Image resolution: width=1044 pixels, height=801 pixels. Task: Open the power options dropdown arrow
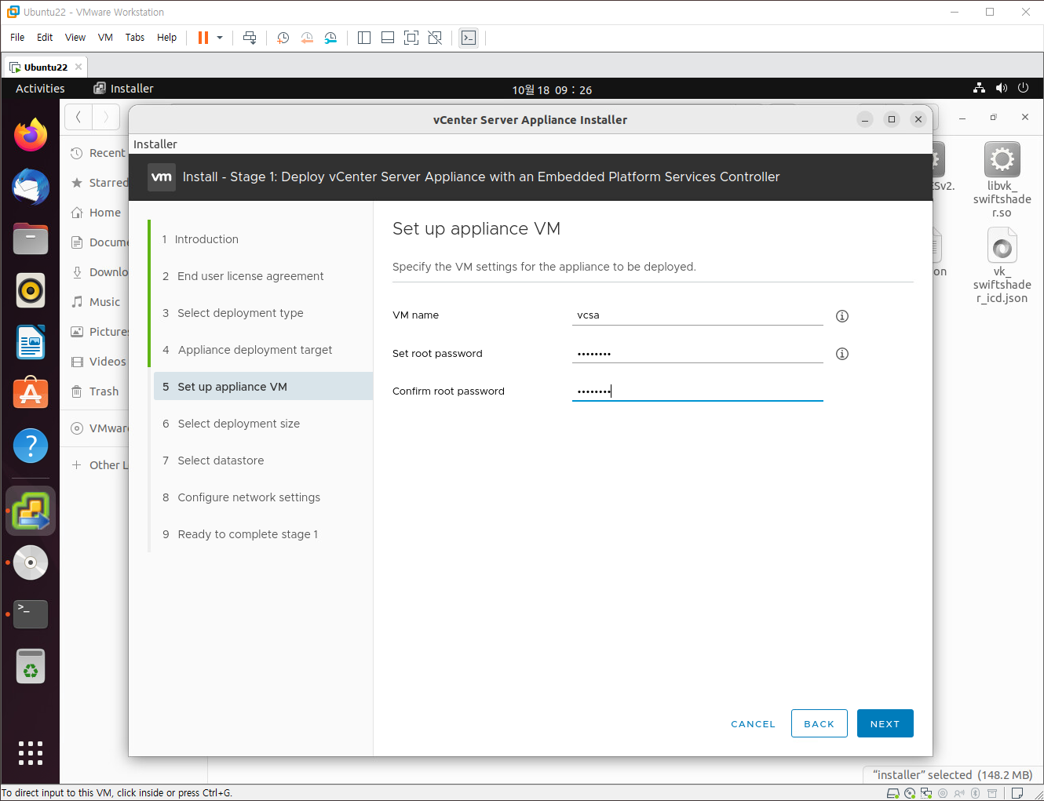(220, 38)
